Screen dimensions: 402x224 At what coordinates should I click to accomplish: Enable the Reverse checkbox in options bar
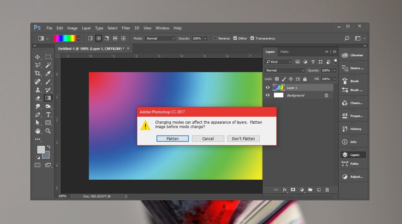coord(215,38)
